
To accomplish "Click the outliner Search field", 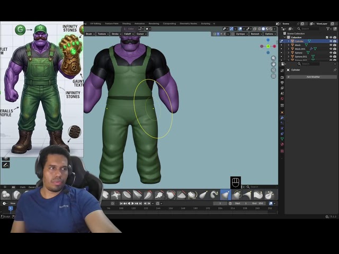I will [308, 29].
